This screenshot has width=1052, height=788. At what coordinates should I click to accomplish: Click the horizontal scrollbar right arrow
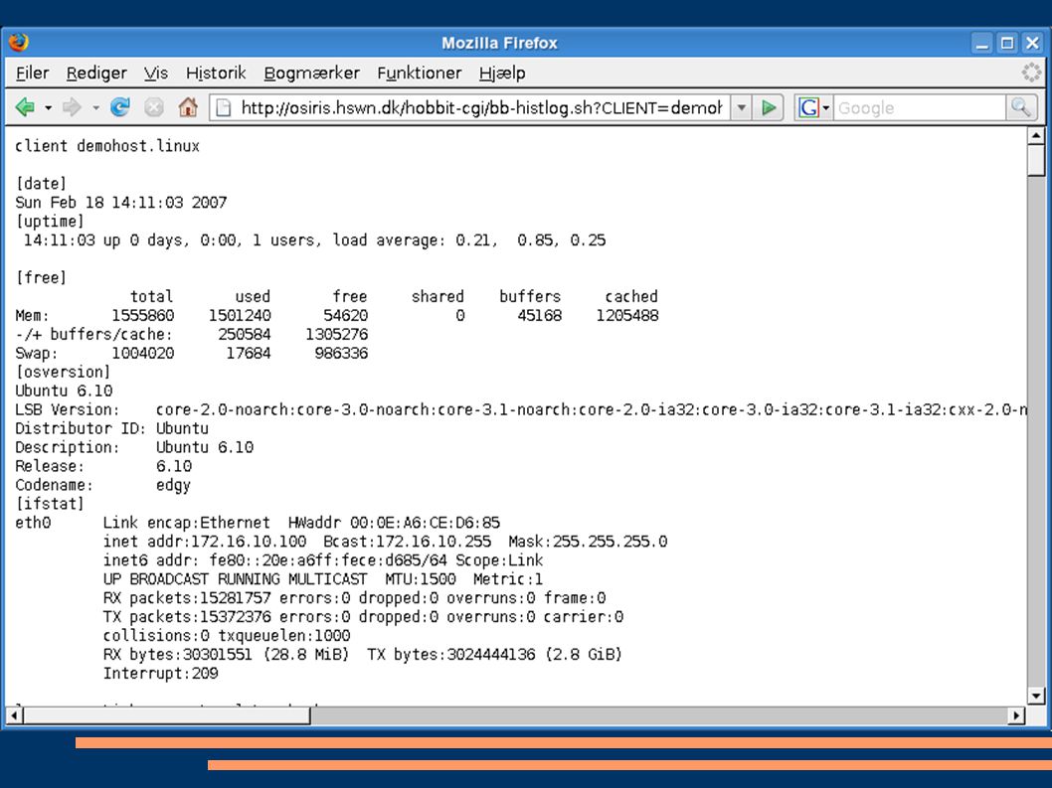(x=1017, y=715)
